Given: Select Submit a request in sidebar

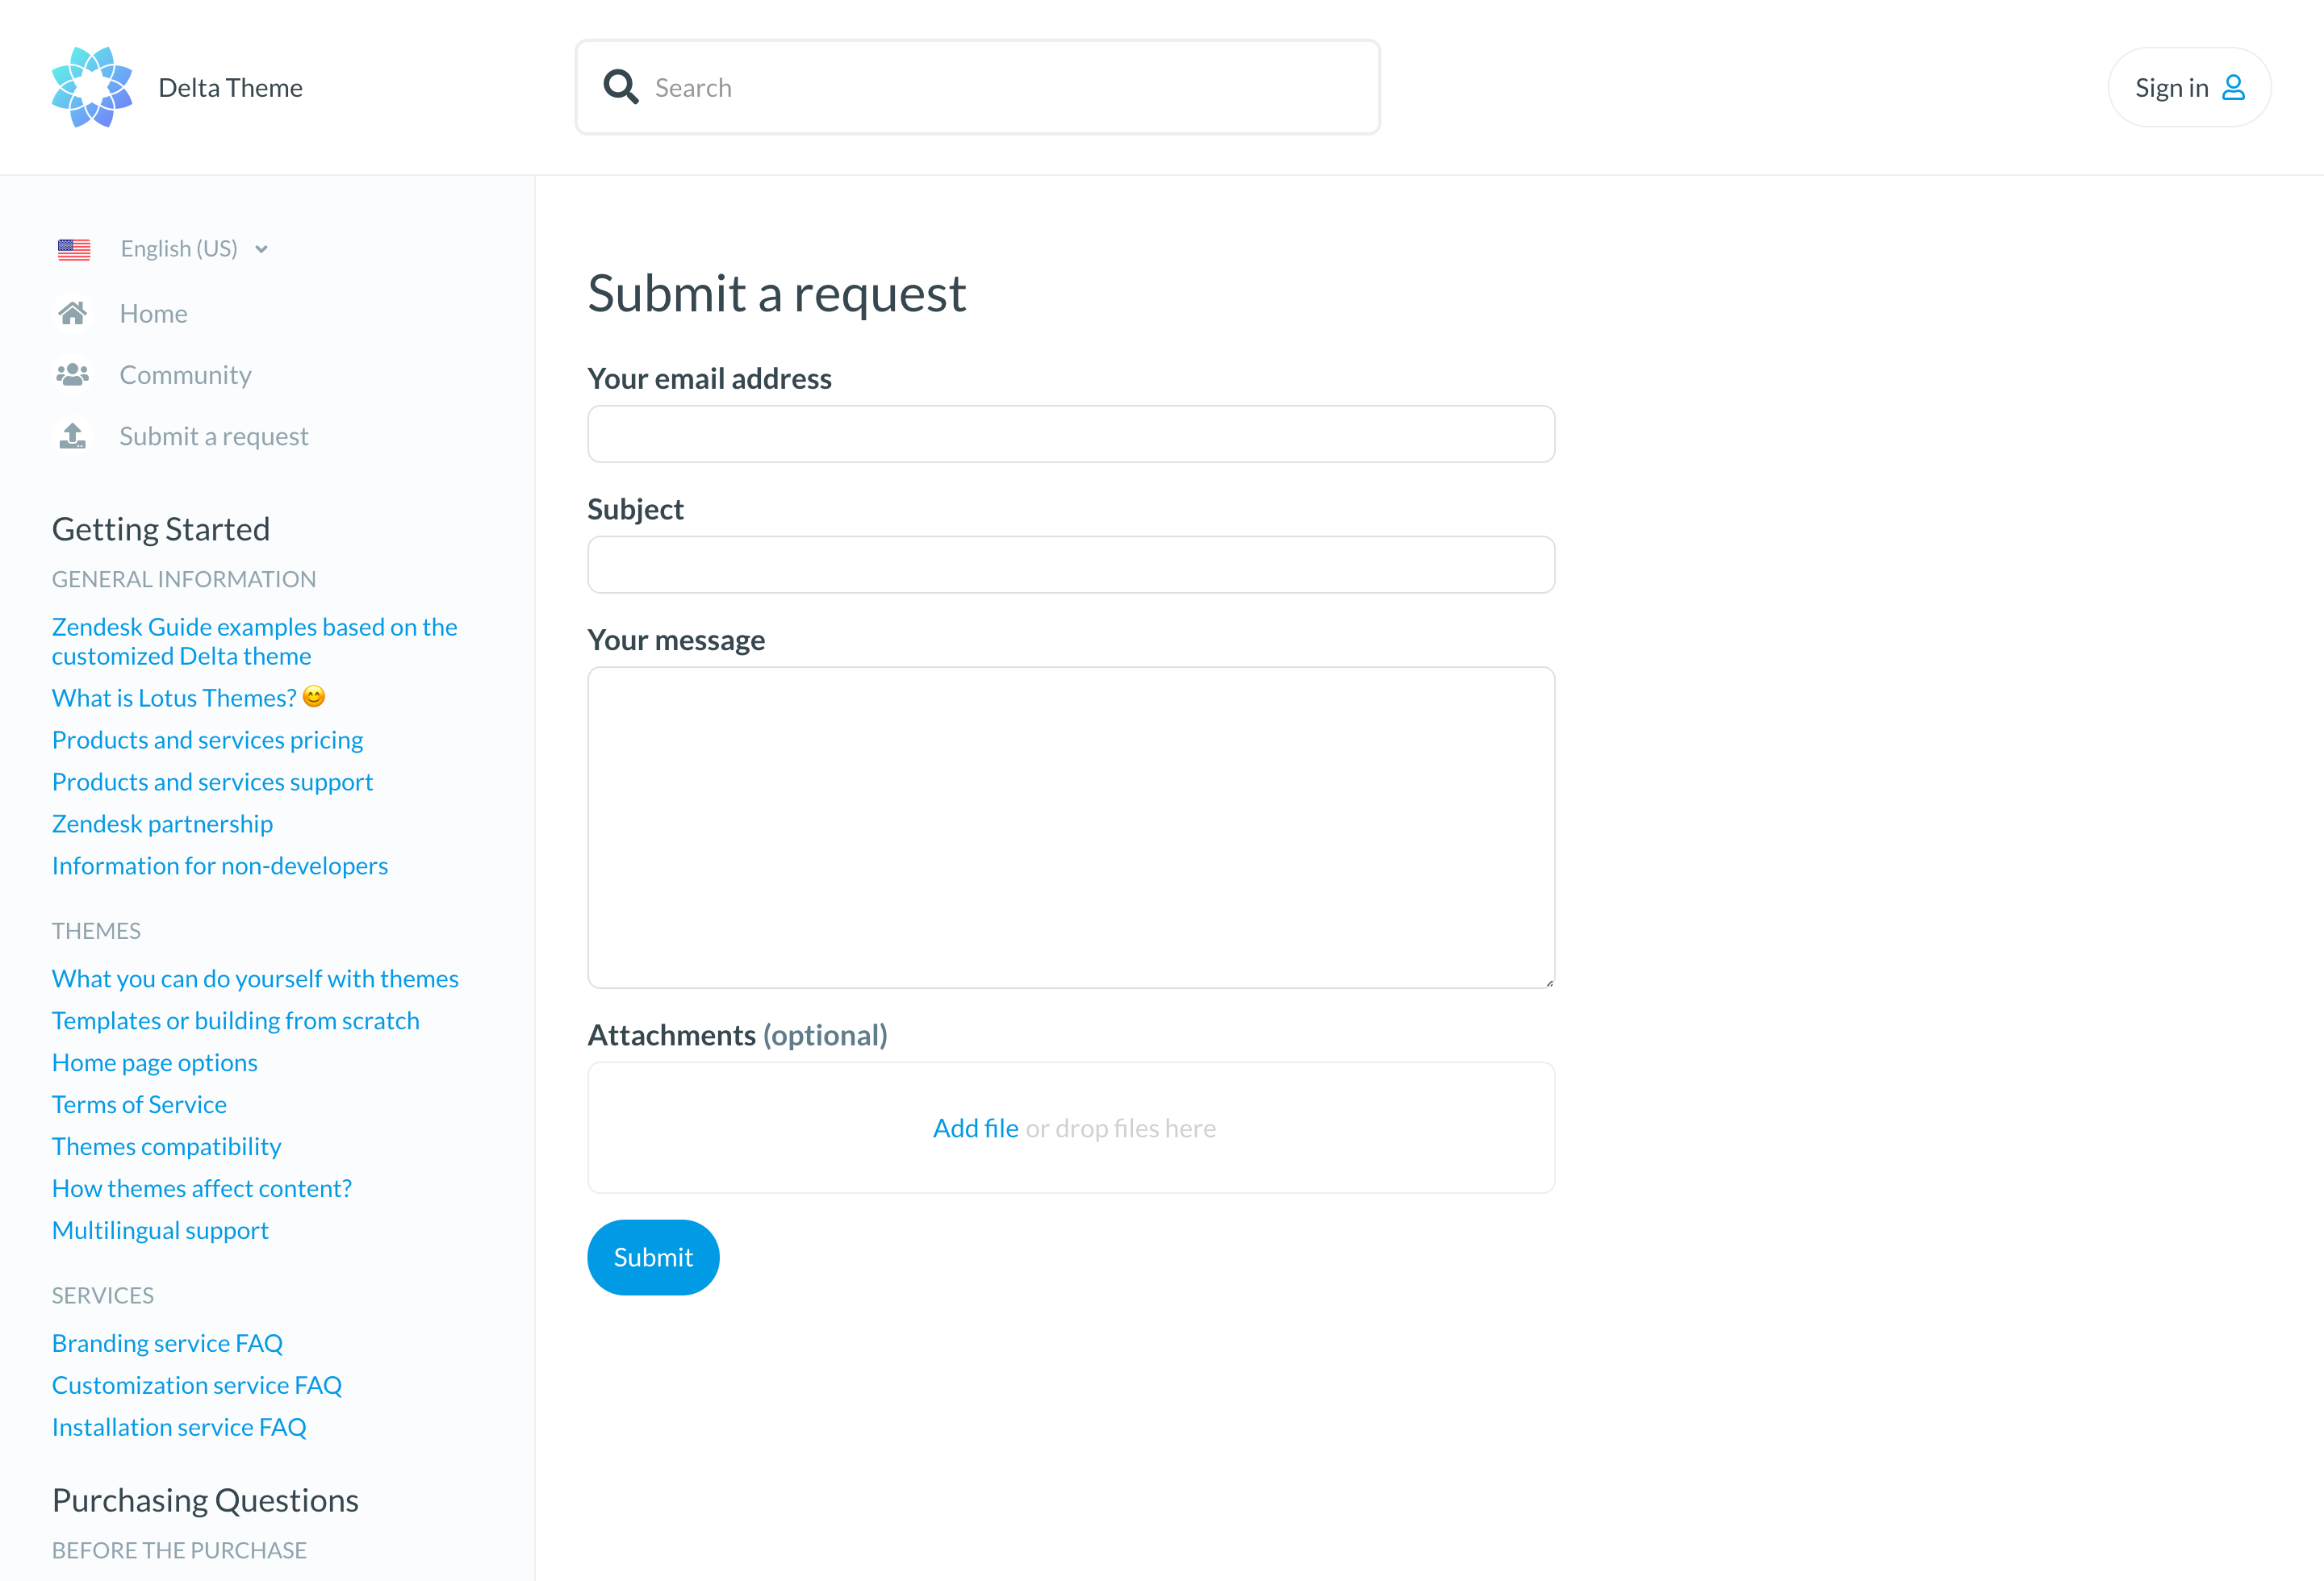Looking at the screenshot, I should pyautogui.click(x=214, y=436).
